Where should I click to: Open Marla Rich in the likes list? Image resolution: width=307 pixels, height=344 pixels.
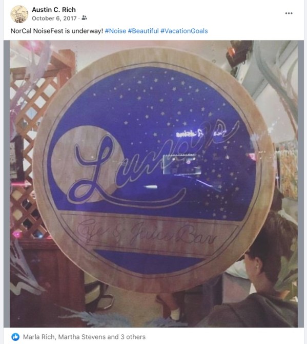pos(38,337)
